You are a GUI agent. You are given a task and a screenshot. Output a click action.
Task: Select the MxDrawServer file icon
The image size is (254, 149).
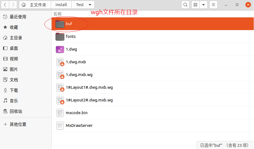coord(60,126)
